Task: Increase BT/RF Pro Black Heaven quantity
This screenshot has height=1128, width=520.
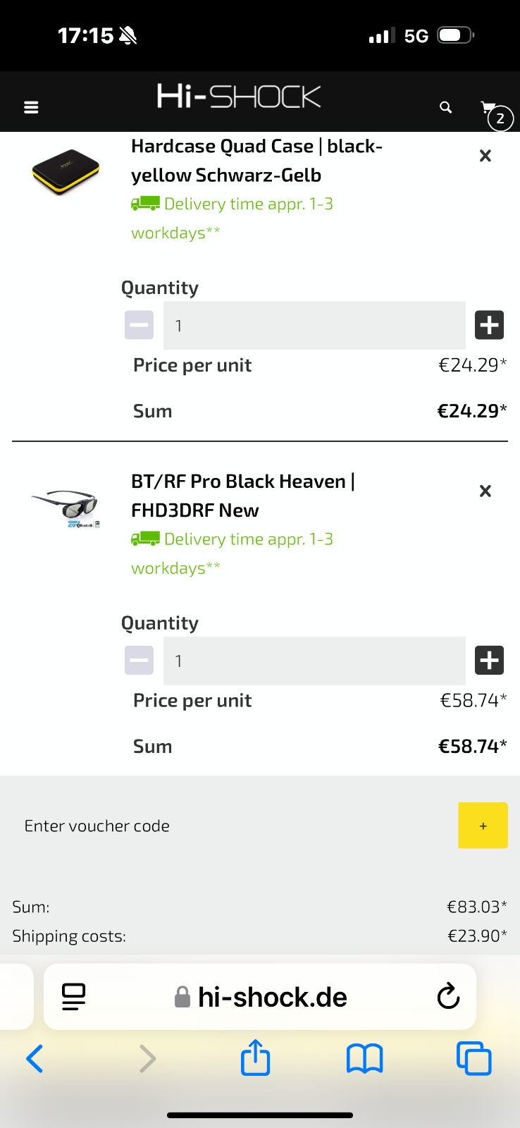Action: pos(490,661)
